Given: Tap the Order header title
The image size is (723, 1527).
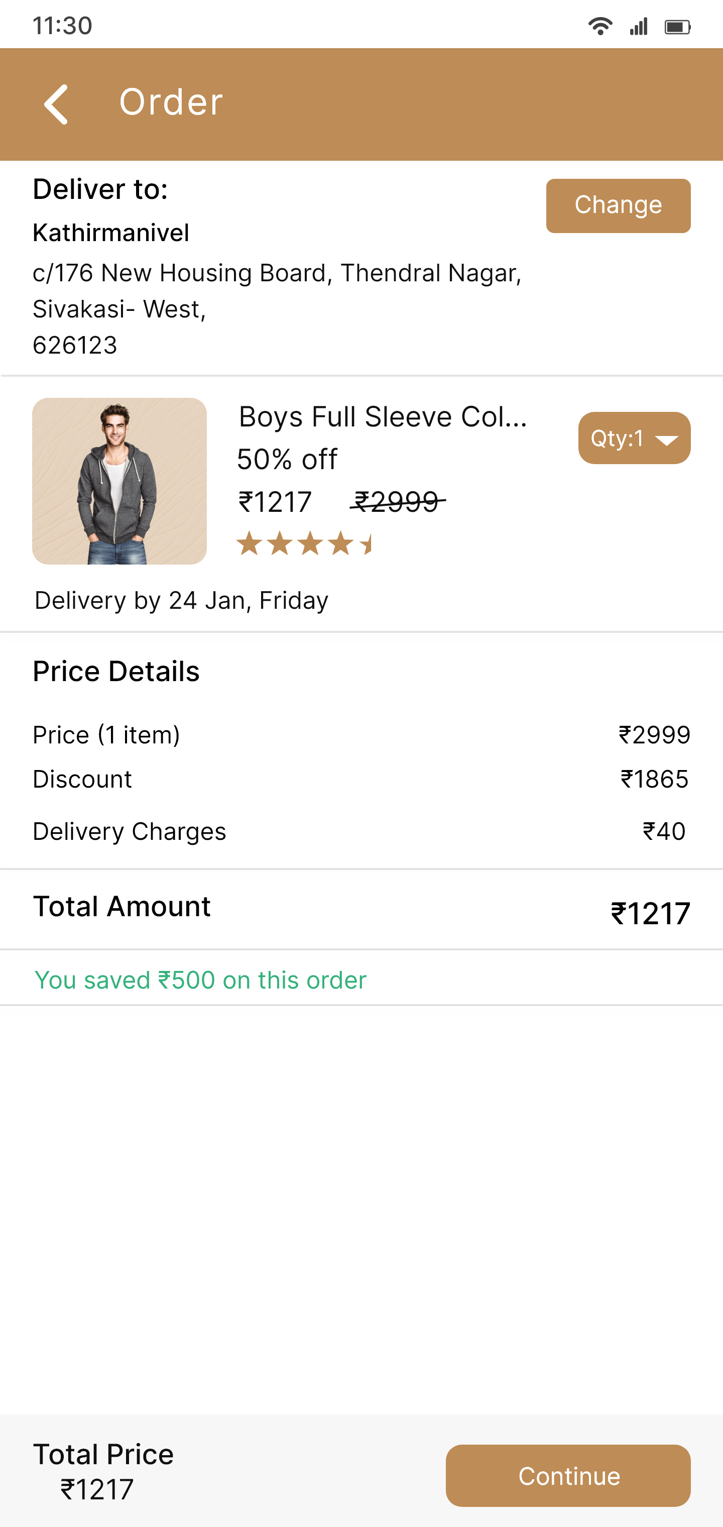Looking at the screenshot, I should coord(171,102).
